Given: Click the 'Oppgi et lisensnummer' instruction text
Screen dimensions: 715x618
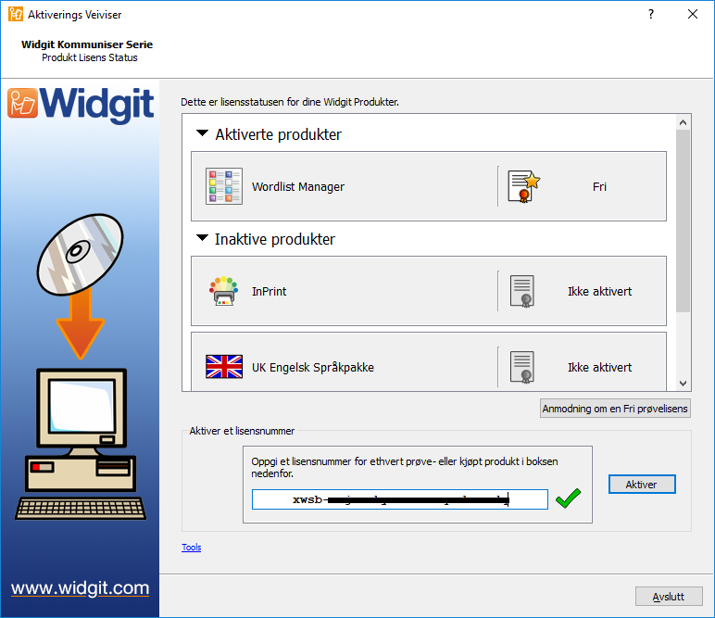Looking at the screenshot, I should click(x=405, y=467).
